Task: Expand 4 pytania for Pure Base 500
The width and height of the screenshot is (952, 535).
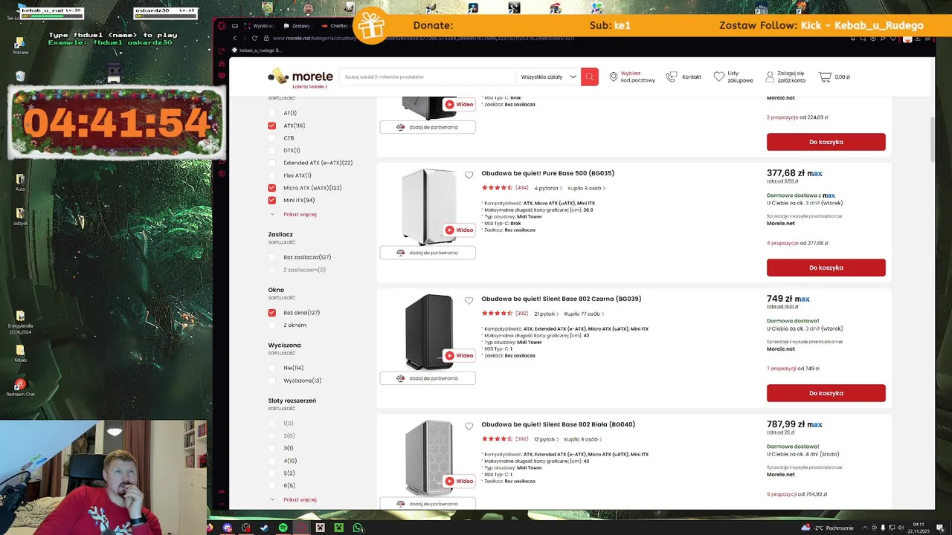Action: tap(547, 188)
